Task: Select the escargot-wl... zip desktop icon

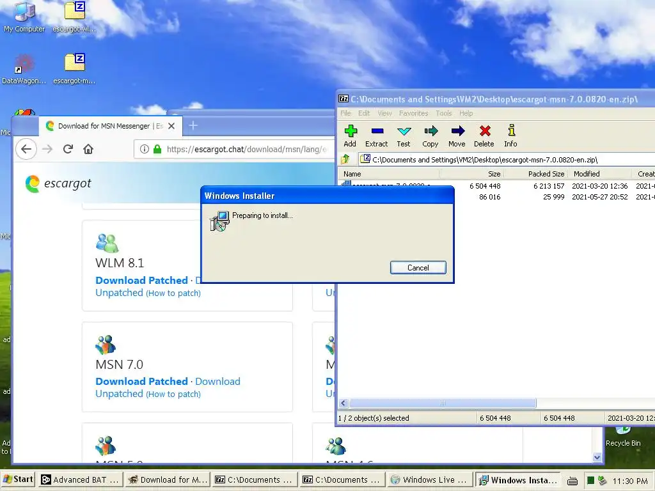Action: [74, 17]
